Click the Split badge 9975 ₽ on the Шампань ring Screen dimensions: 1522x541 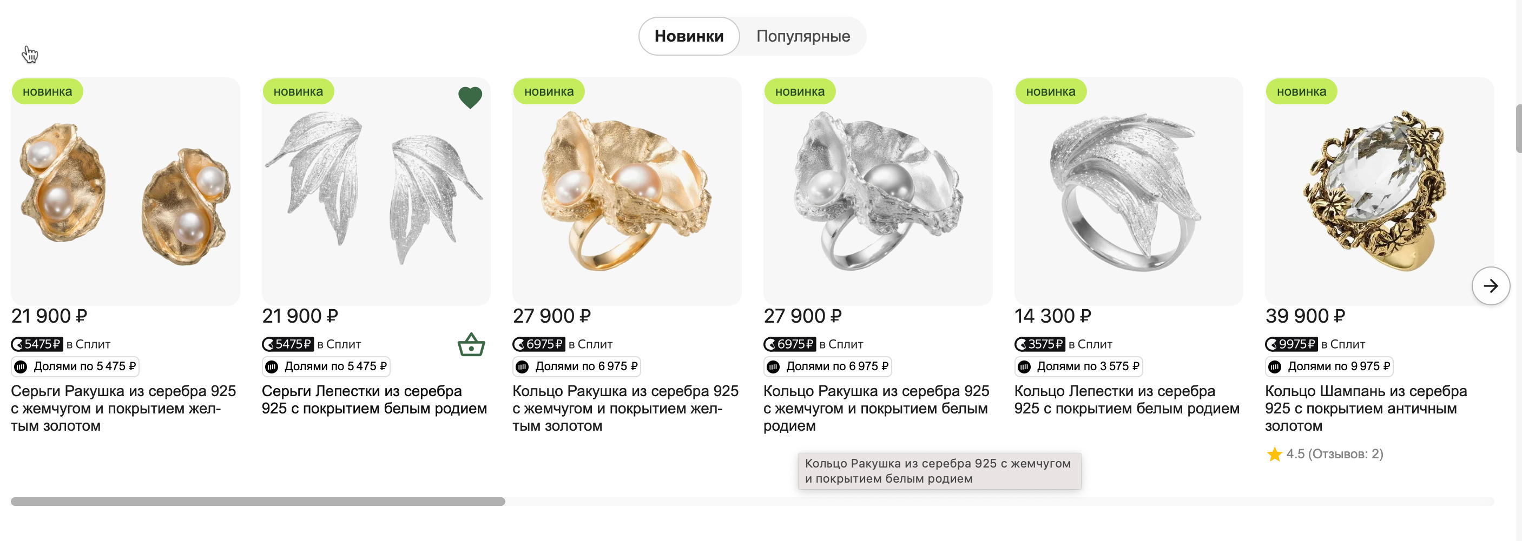point(1292,344)
